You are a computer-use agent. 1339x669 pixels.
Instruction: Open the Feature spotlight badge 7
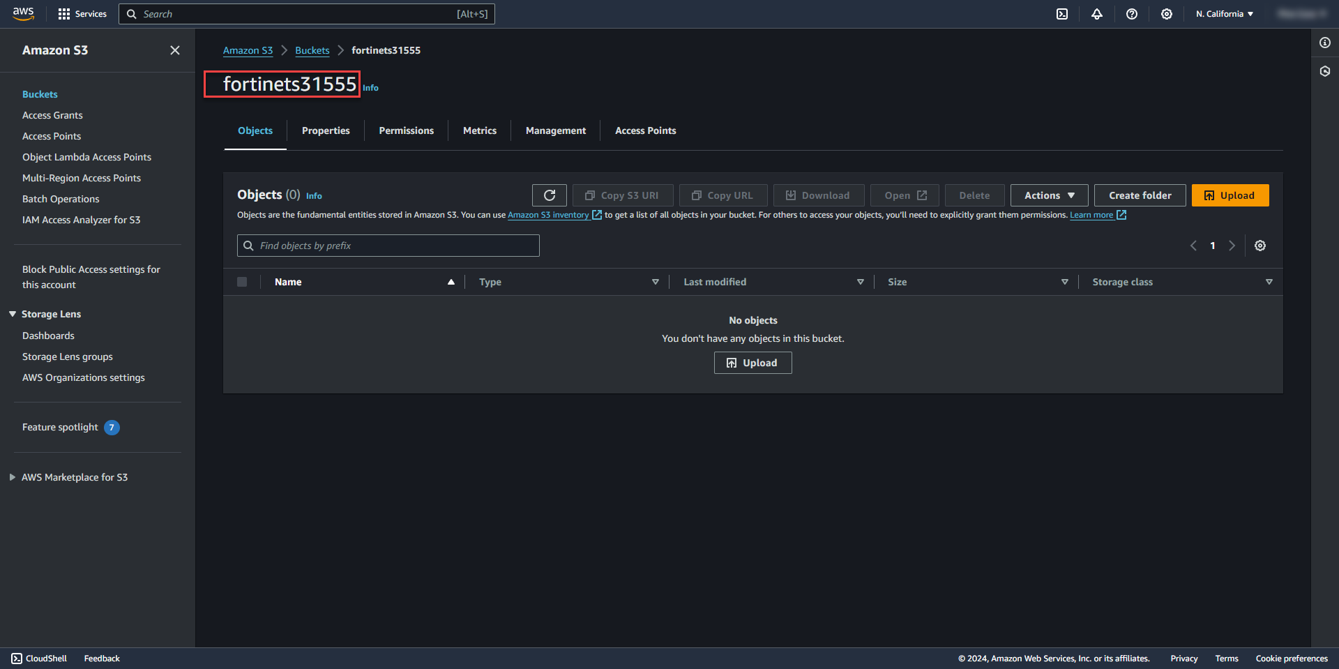[112, 428]
